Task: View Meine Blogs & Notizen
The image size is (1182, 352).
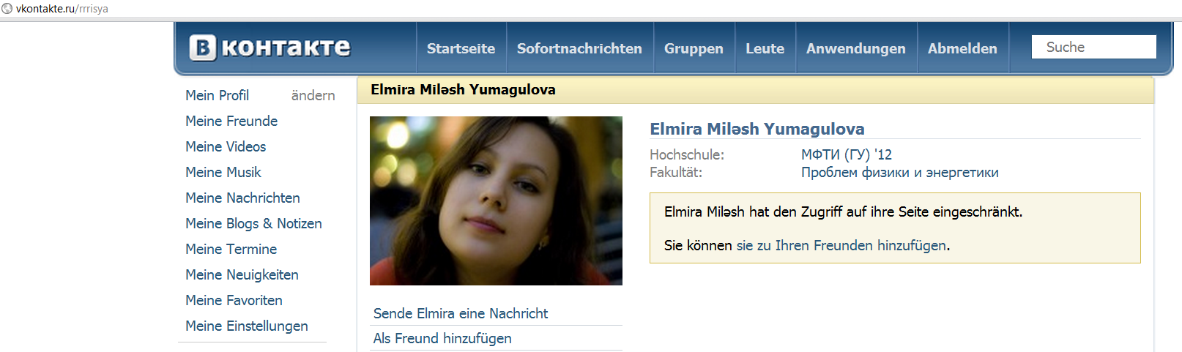Action: coord(253,223)
